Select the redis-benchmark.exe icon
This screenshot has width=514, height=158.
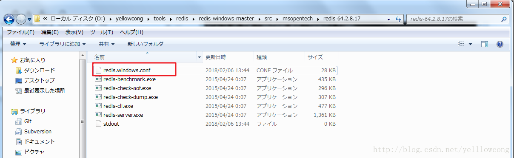(x=98, y=79)
